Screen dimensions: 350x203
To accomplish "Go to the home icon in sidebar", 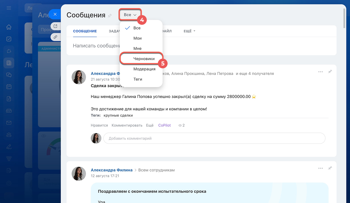I will click(x=9, y=27).
